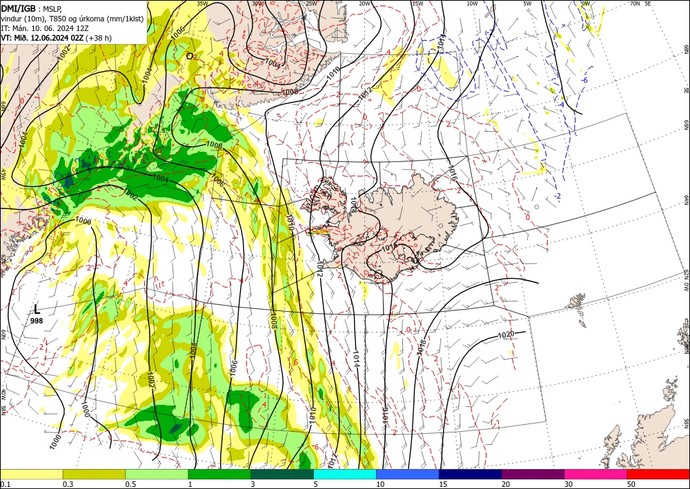This screenshot has width=690, height=489.
Task: Click the '10W' longitude label
Action: [472, 3]
